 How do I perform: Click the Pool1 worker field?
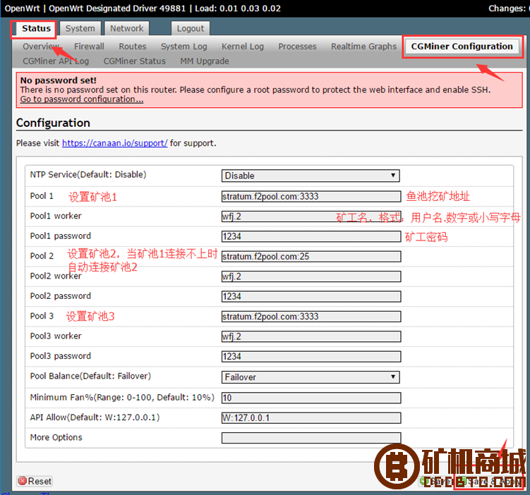click(311, 216)
